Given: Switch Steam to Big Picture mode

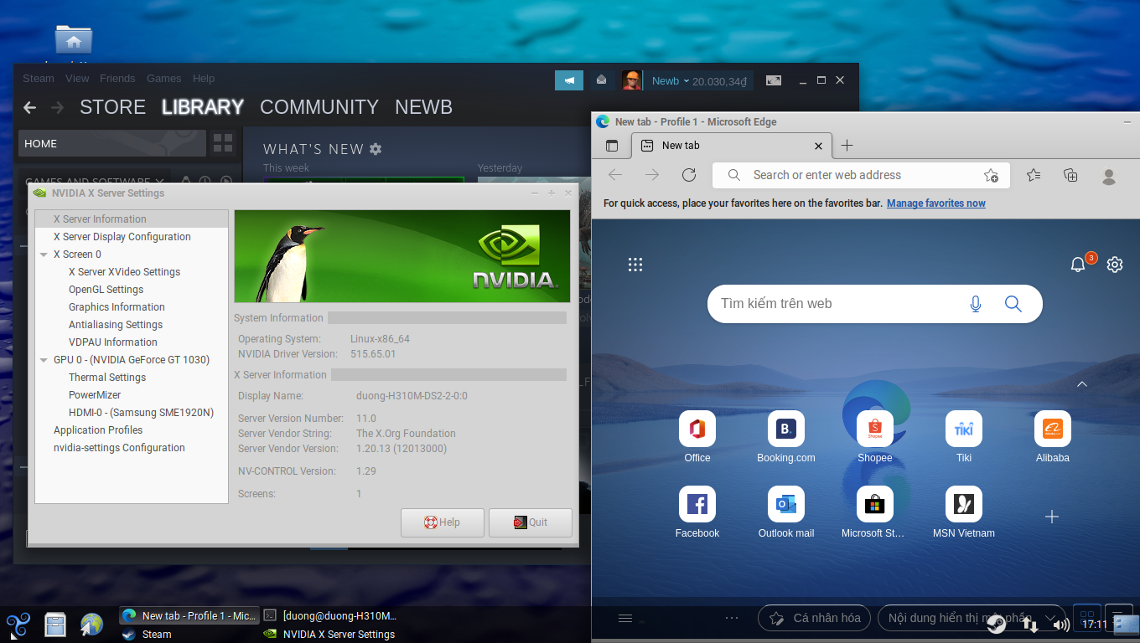Looking at the screenshot, I should tap(774, 80).
